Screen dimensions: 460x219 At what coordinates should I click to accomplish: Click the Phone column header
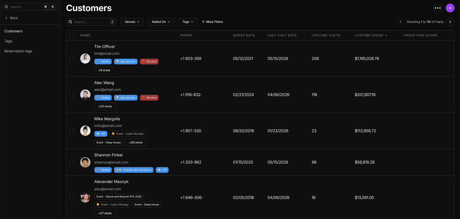[x=186, y=35]
